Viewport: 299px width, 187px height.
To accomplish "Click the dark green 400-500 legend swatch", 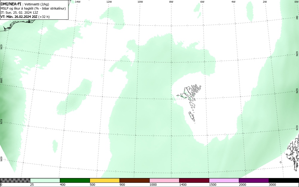I will click(x=75, y=180).
